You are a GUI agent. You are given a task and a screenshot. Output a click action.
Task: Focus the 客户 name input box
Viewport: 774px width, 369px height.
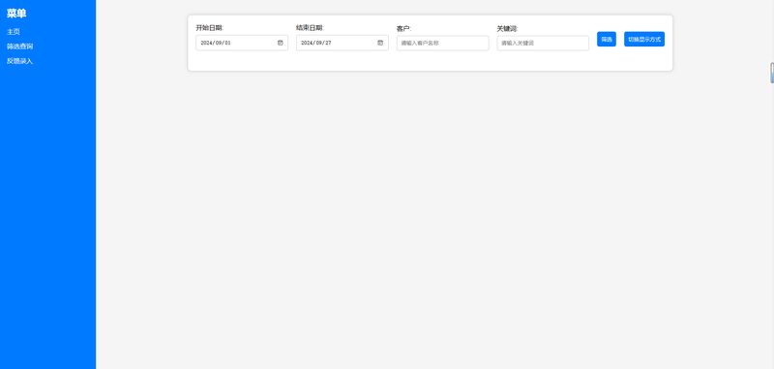443,43
